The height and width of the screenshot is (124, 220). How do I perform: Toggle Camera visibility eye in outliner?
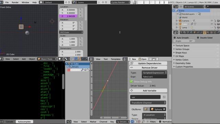[212, 21]
